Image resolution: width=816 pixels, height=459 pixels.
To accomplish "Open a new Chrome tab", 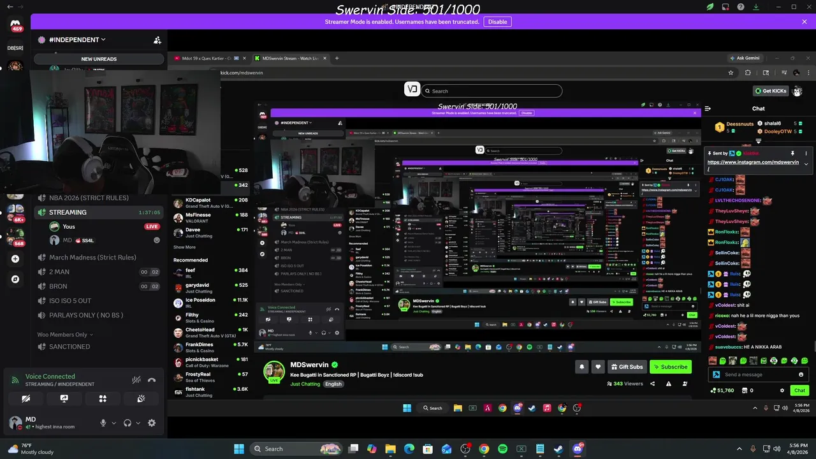I will click(337, 58).
